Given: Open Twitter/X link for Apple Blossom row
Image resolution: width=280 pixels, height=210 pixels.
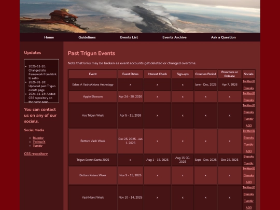Looking at the screenshot, I should (248, 93).
